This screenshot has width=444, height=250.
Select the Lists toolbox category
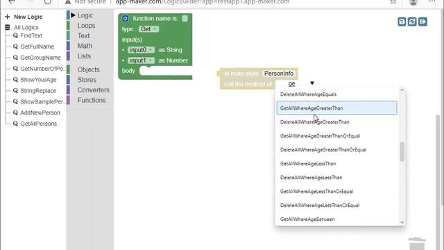[x=84, y=56]
